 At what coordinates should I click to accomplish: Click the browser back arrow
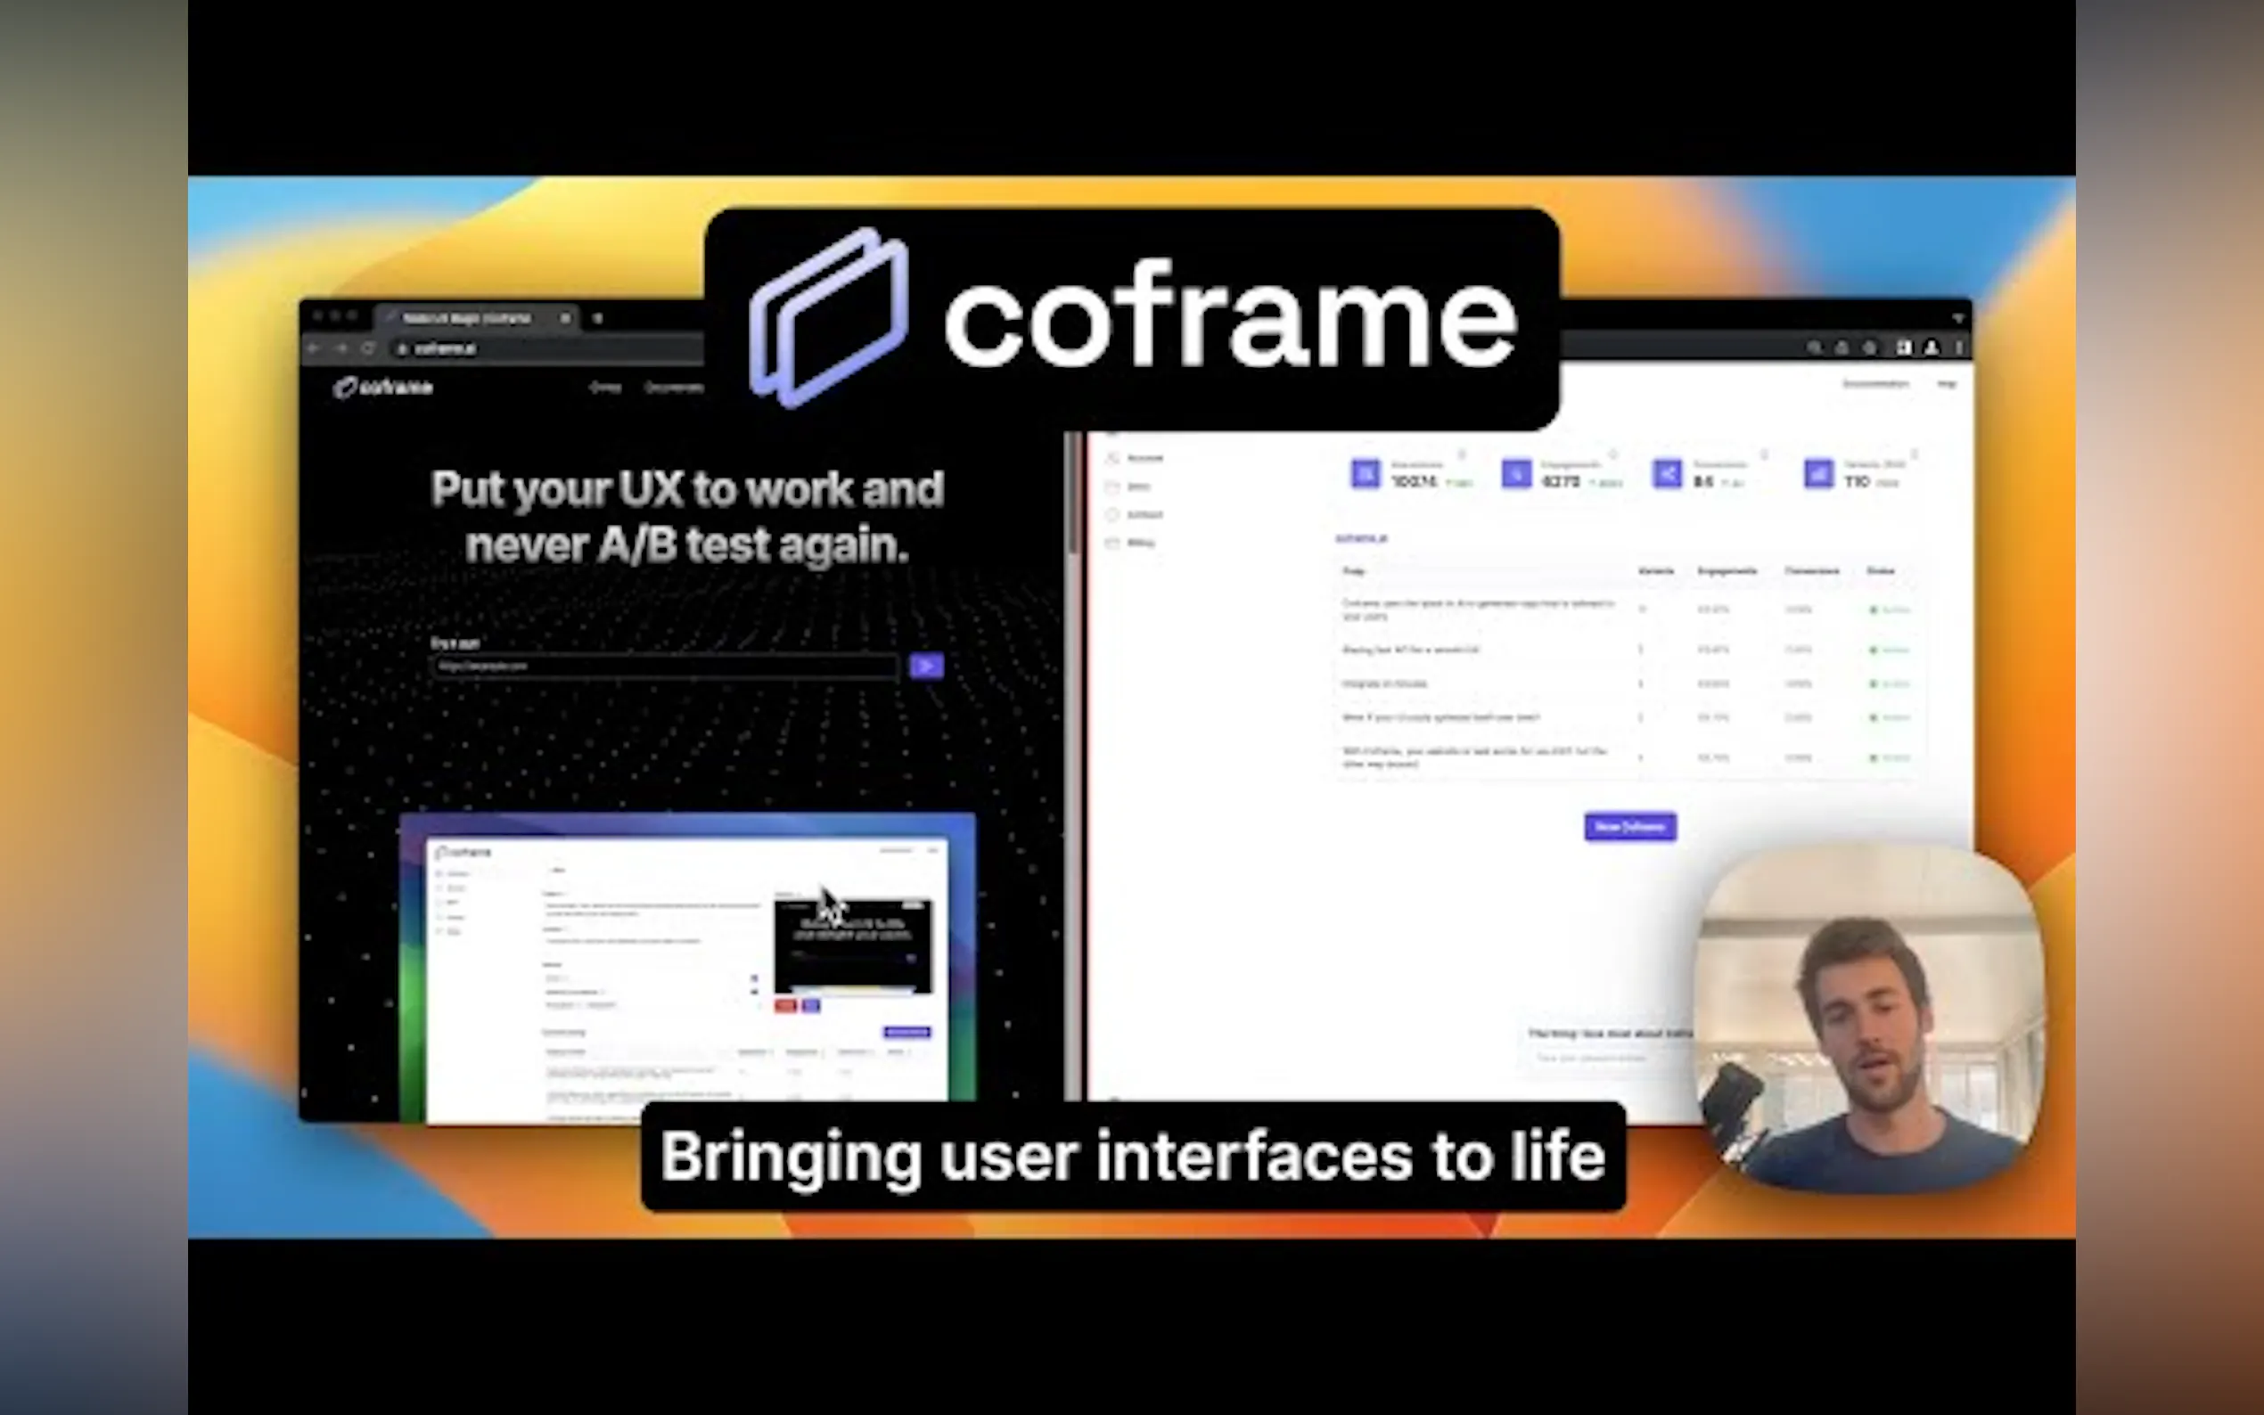coord(314,348)
